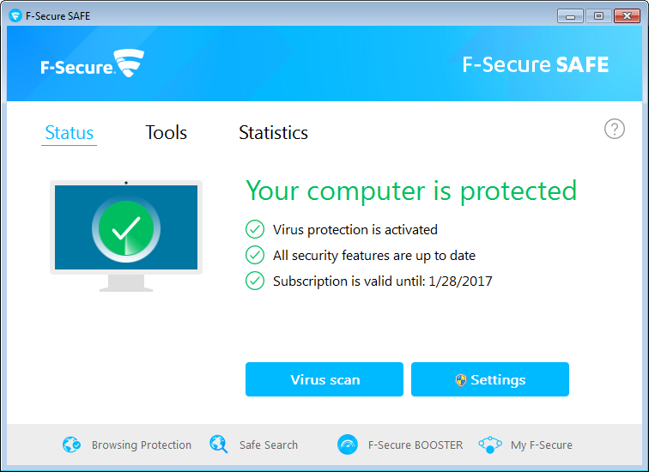Maximize the F-Secure SAFE window

(598, 15)
